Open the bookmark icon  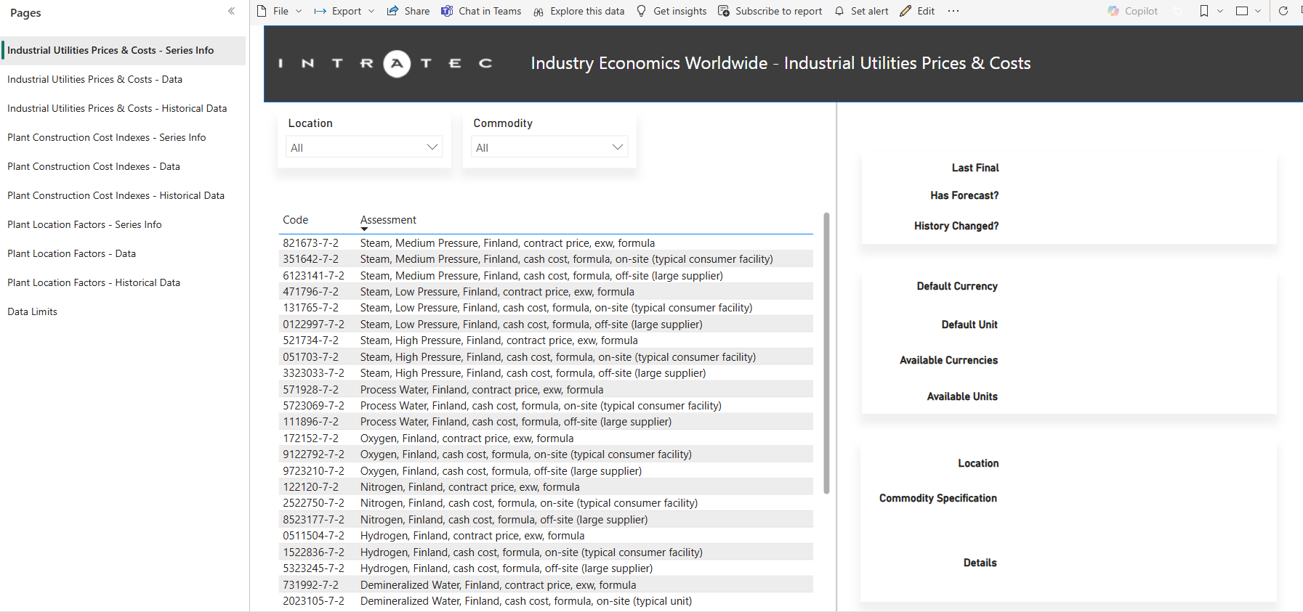[x=1204, y=11]
